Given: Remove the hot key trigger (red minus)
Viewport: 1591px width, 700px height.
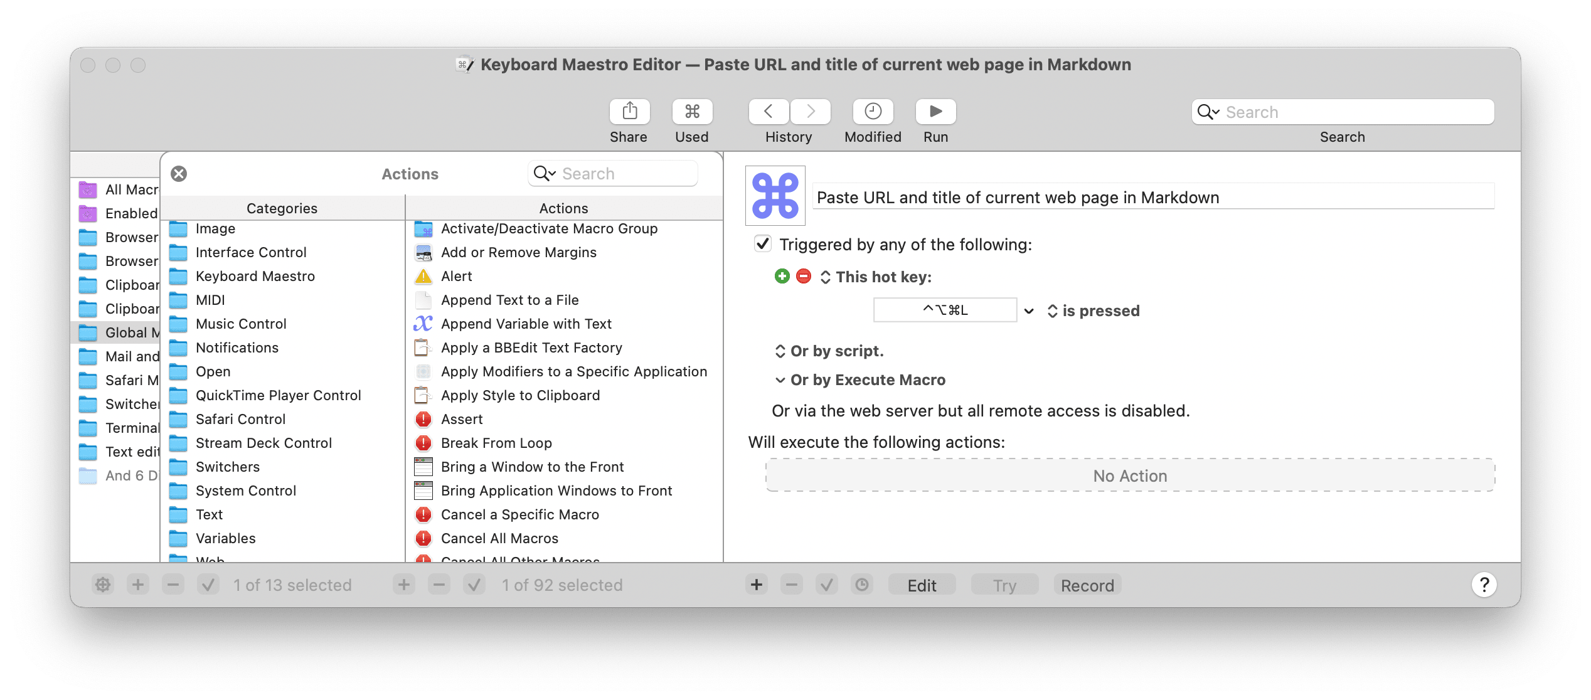Looking at the screenshot, I should click(x=803, y=276).
